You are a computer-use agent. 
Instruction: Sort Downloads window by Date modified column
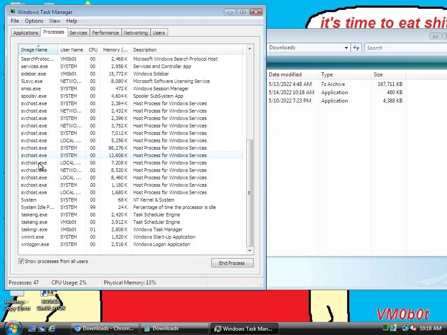(292, 75)
